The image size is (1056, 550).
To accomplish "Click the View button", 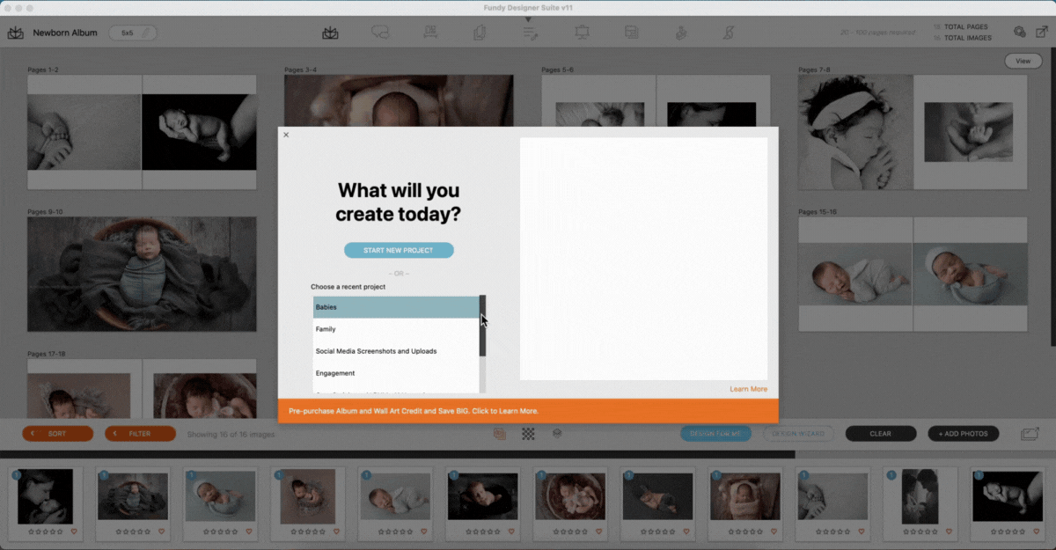I will coord(1023,61).
